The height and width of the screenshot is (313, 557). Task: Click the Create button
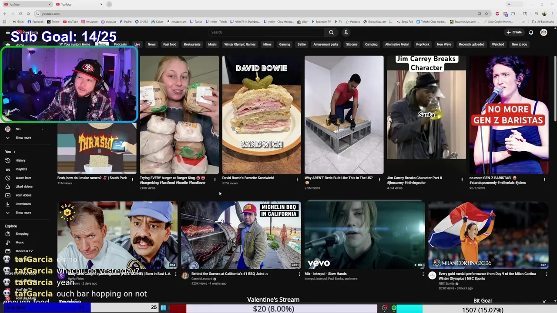[x=514, y=32]
